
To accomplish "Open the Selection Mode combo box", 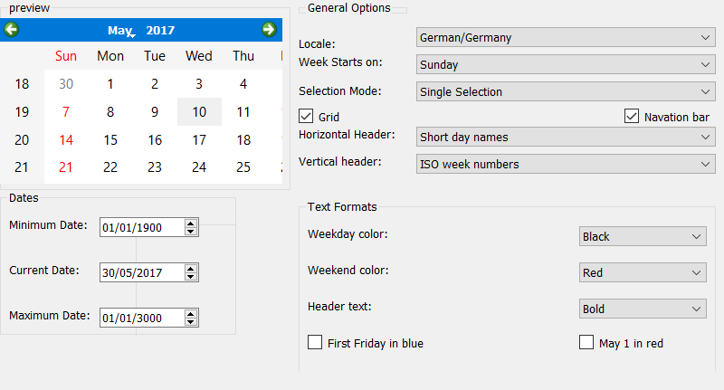I will pos(566,91).
